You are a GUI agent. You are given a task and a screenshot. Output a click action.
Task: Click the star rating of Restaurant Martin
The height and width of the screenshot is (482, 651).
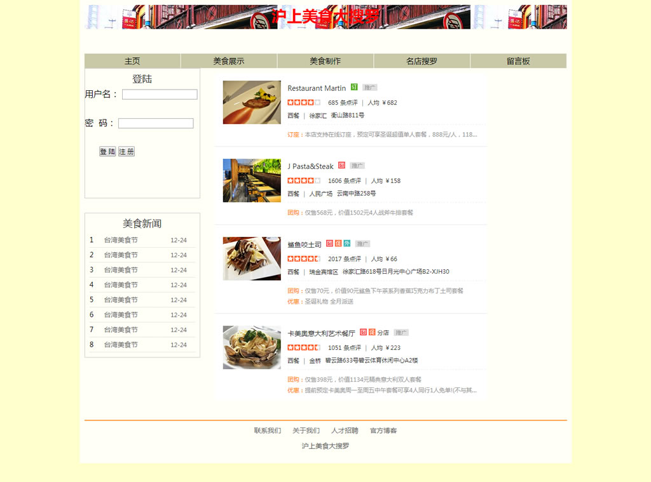click(304, 102)
